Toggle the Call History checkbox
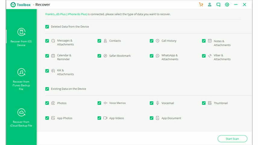The height and width of the screenshot is (145, 258). click(152, 41)
